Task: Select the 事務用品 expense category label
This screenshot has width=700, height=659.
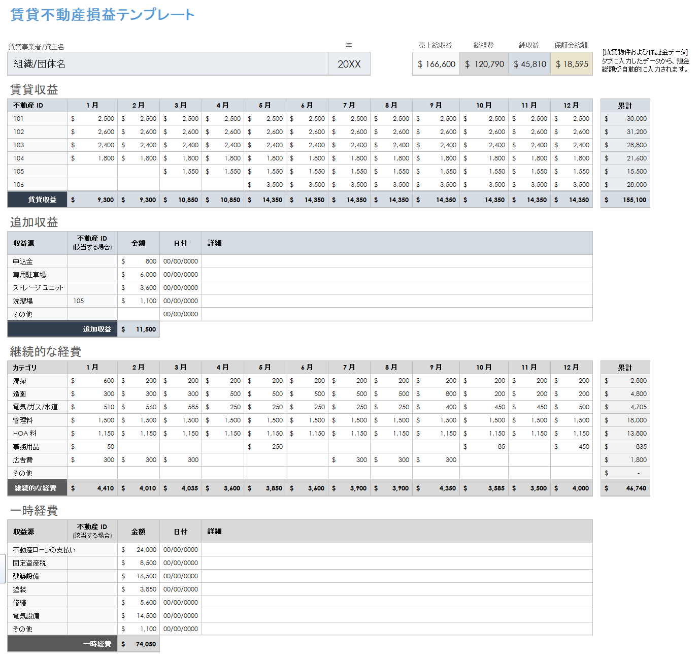Action: (38, 447)
